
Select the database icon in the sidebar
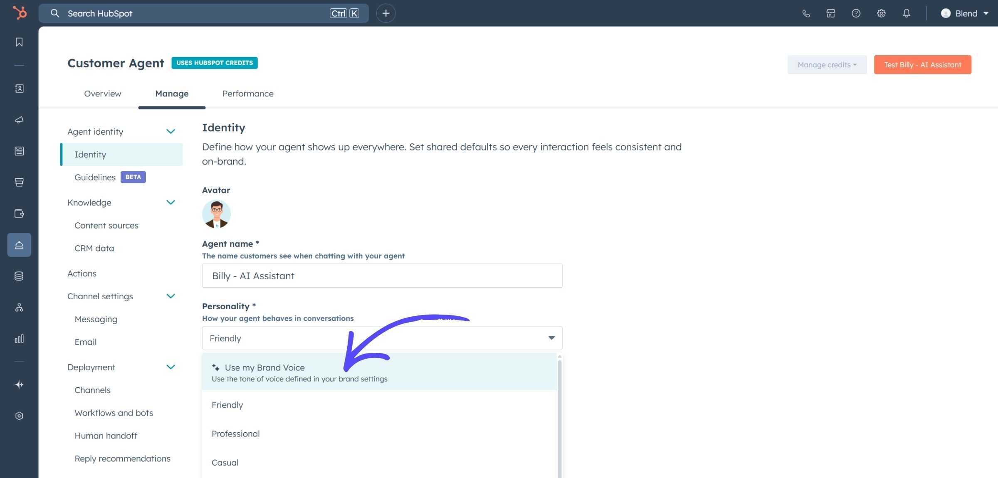tap(19, 276)
